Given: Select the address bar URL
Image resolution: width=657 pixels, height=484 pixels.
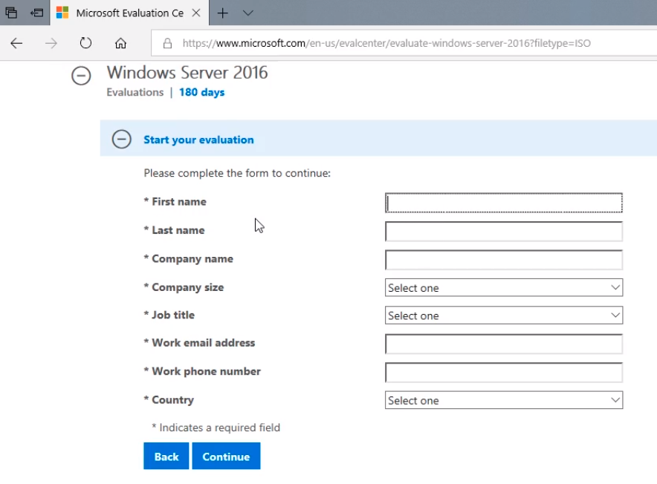Looking at the screenshot, I should (x=386, y=43).
